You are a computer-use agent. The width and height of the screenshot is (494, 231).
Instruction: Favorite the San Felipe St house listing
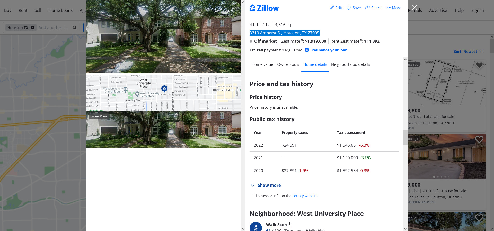click(479, 139)
